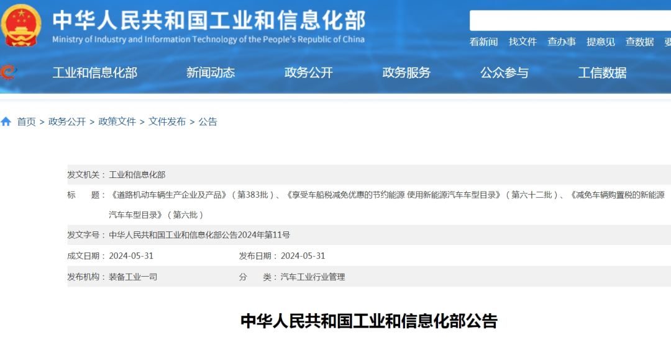Click the search input field
This screenshot has height=348, width=671.
tap(570, 20)
